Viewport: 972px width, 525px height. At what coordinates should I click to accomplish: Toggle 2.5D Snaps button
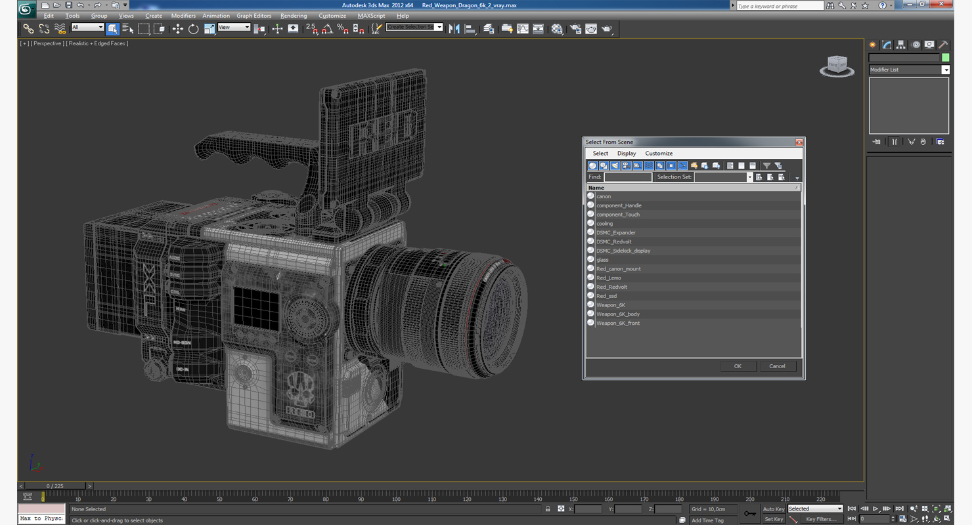(x=311, y=29)
